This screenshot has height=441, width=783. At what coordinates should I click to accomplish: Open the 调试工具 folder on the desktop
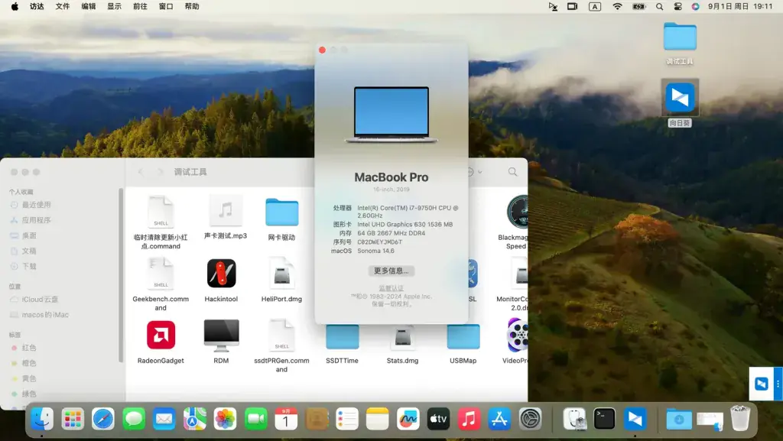click(680, 37)
